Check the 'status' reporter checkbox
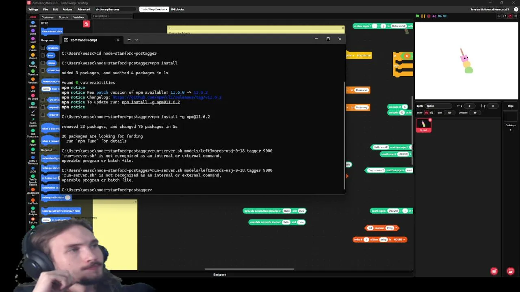 click(43, 63)
